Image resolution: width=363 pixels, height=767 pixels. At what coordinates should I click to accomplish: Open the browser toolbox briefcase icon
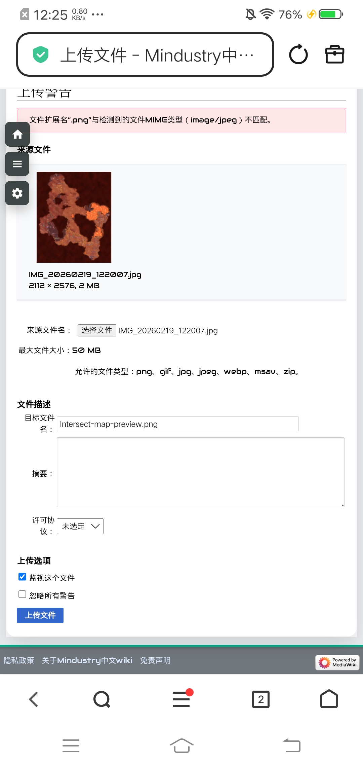[335, 54]
